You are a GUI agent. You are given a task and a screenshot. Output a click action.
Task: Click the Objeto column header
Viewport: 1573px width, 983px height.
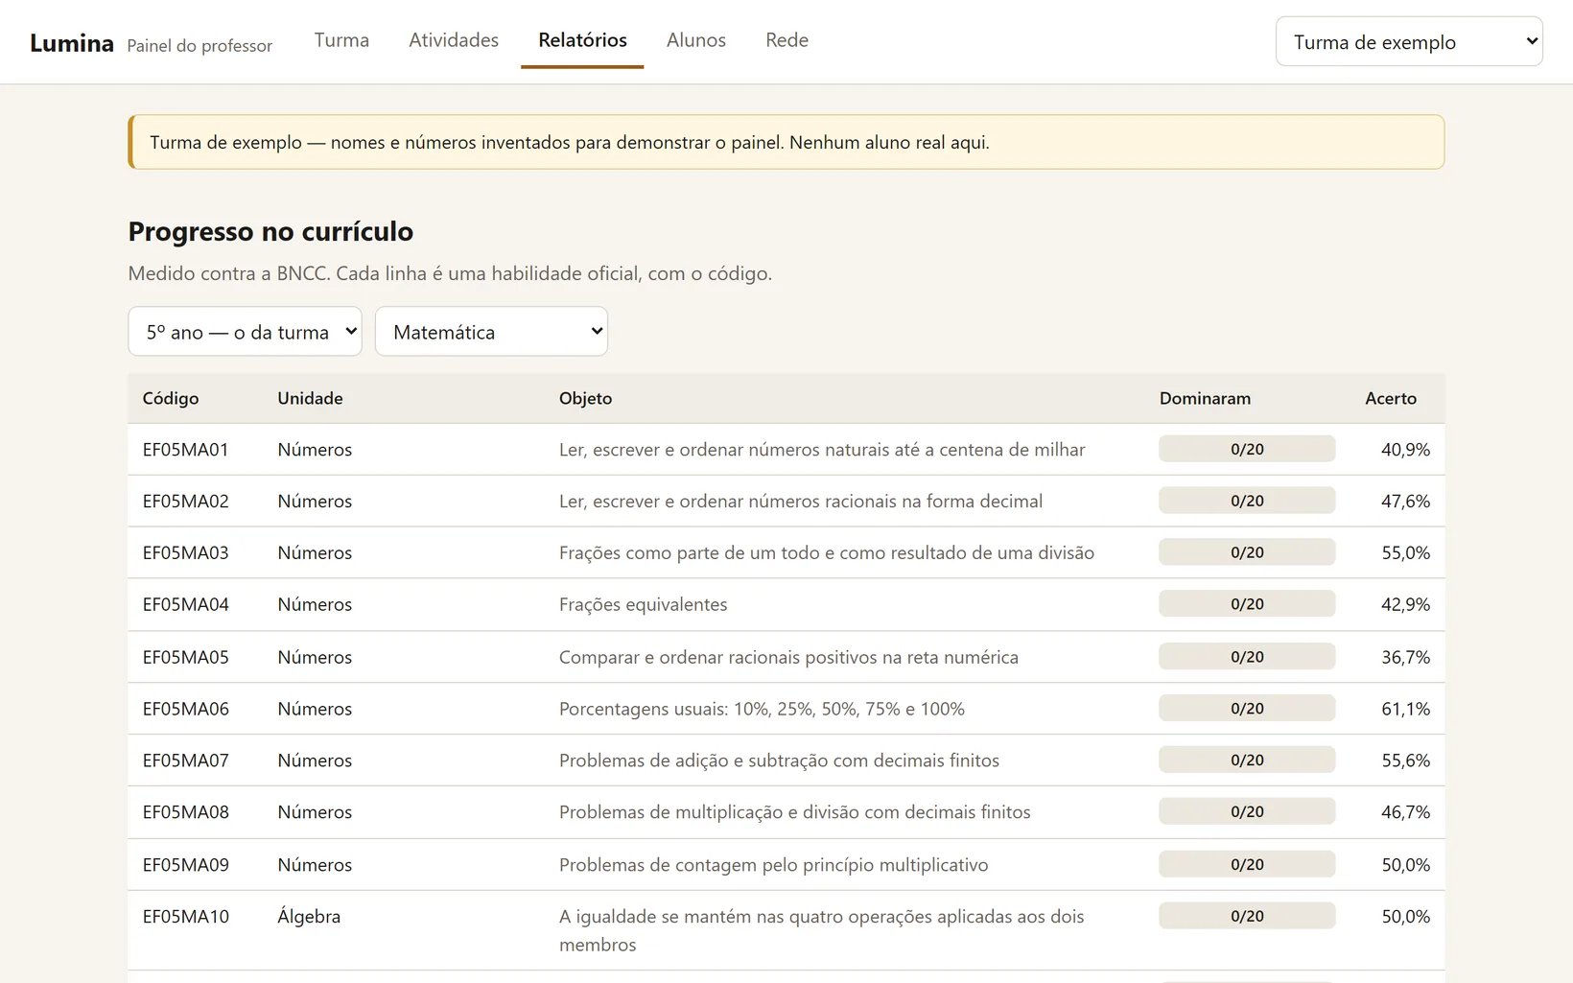point(585,398)
